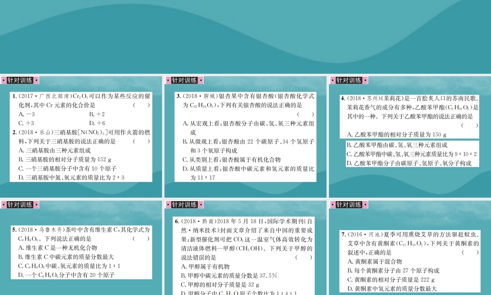Viewport: 491px width, 295px height.
Task: Click the pink arrow left of 针对训练 on question 1 slide
Action: (4, 80)
